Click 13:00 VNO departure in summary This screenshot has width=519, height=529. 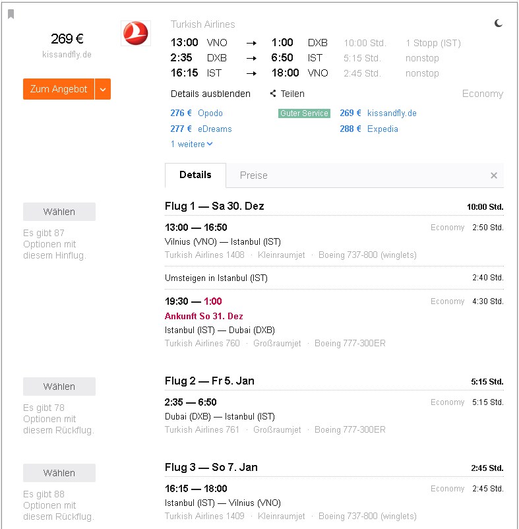pos(199,42)
